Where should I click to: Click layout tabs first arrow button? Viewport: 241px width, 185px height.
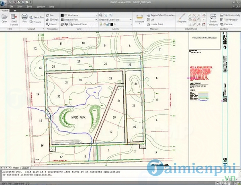2,168
